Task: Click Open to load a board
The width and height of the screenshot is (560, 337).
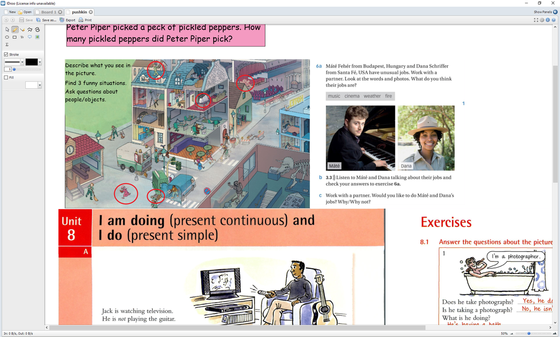Action: click(x=25, y=12)
